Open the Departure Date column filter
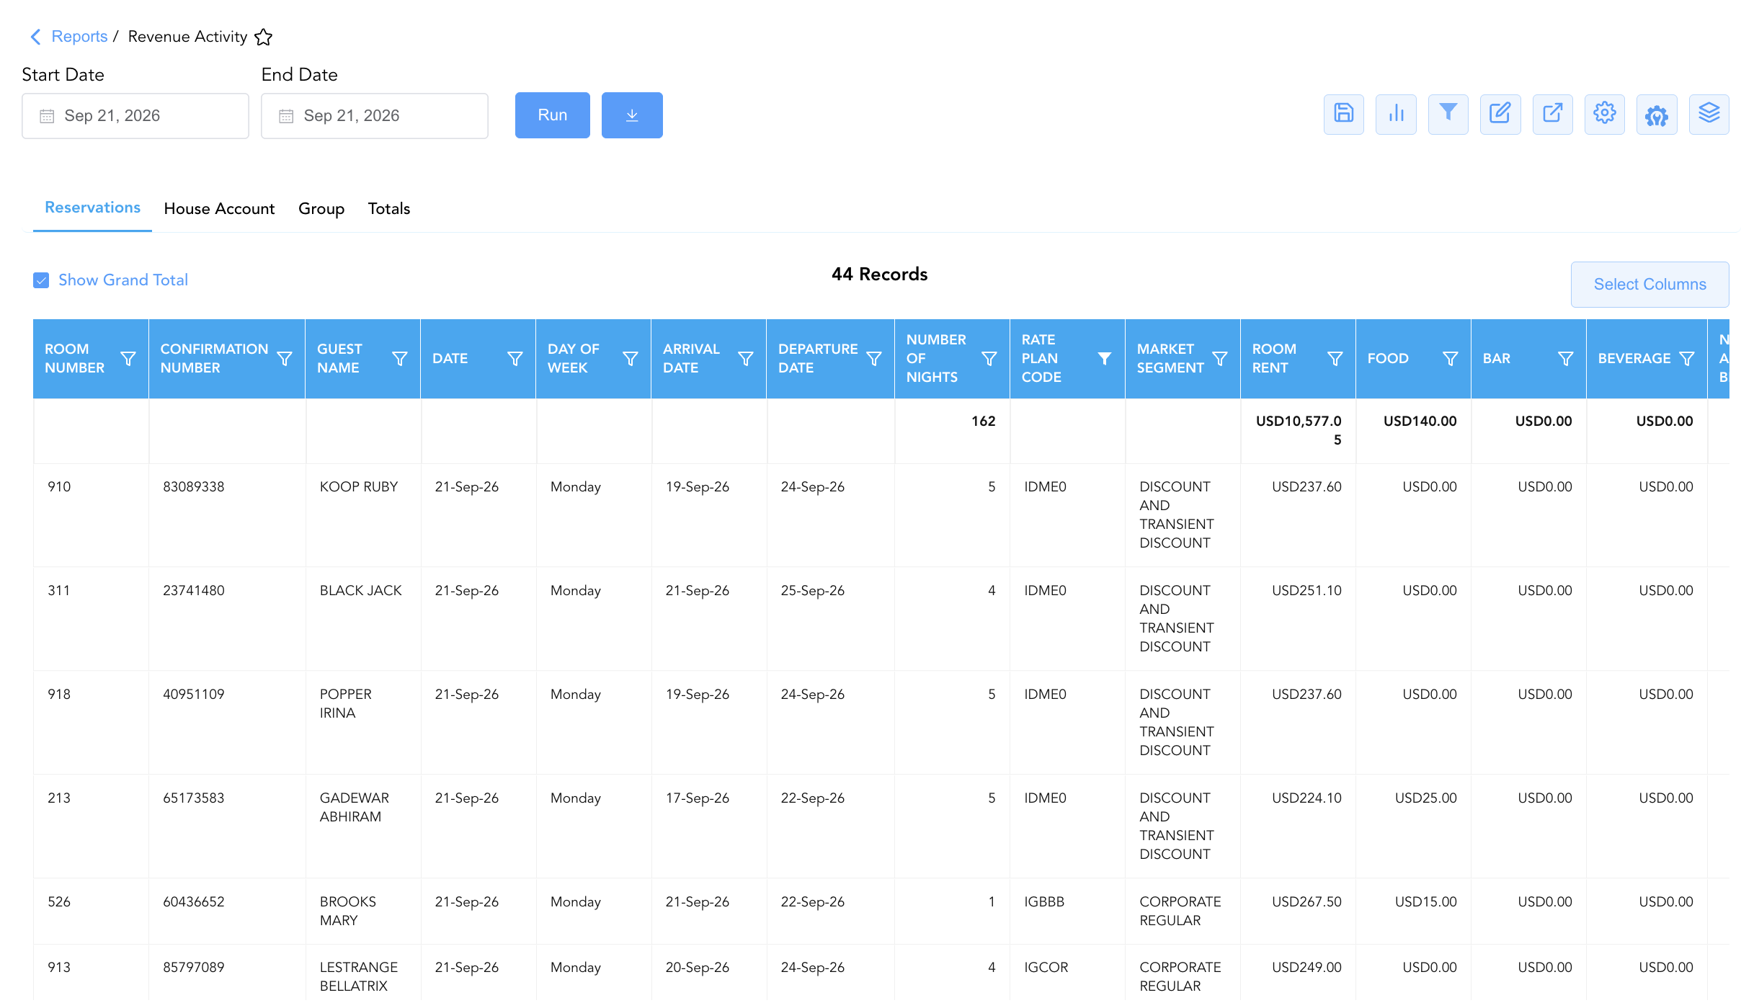1741x1003 pixels. [874, 359]
